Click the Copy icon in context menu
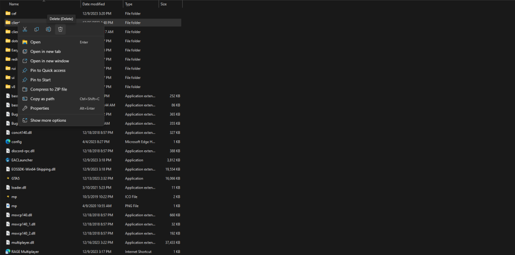The width and height of the screenshot is (515, 255). tap(36, 30)
